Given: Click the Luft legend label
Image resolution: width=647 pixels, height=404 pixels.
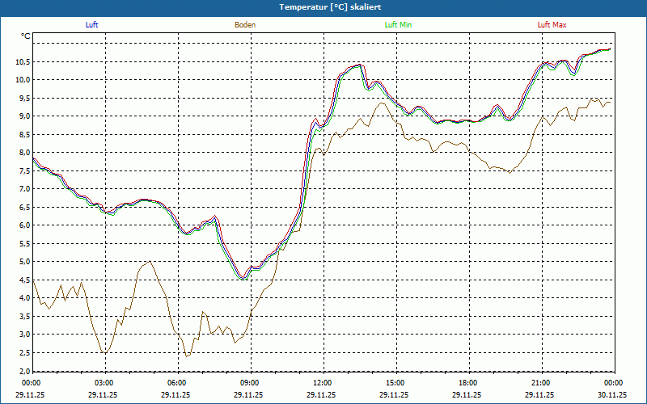Looking at the screenshot, I should coord(92,25).
